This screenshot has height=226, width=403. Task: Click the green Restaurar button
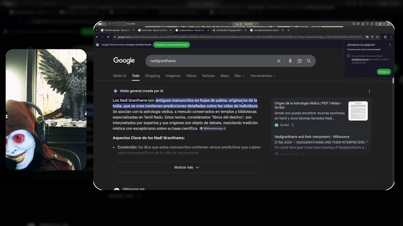(x=384, y=72)
